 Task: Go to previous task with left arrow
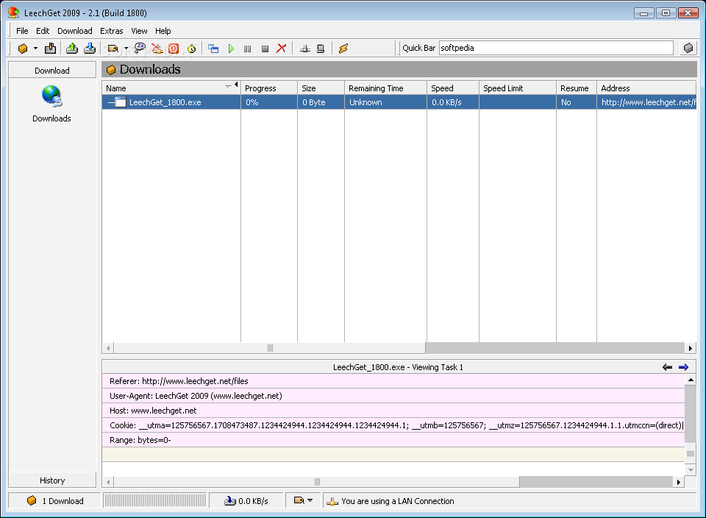point(667,367)
